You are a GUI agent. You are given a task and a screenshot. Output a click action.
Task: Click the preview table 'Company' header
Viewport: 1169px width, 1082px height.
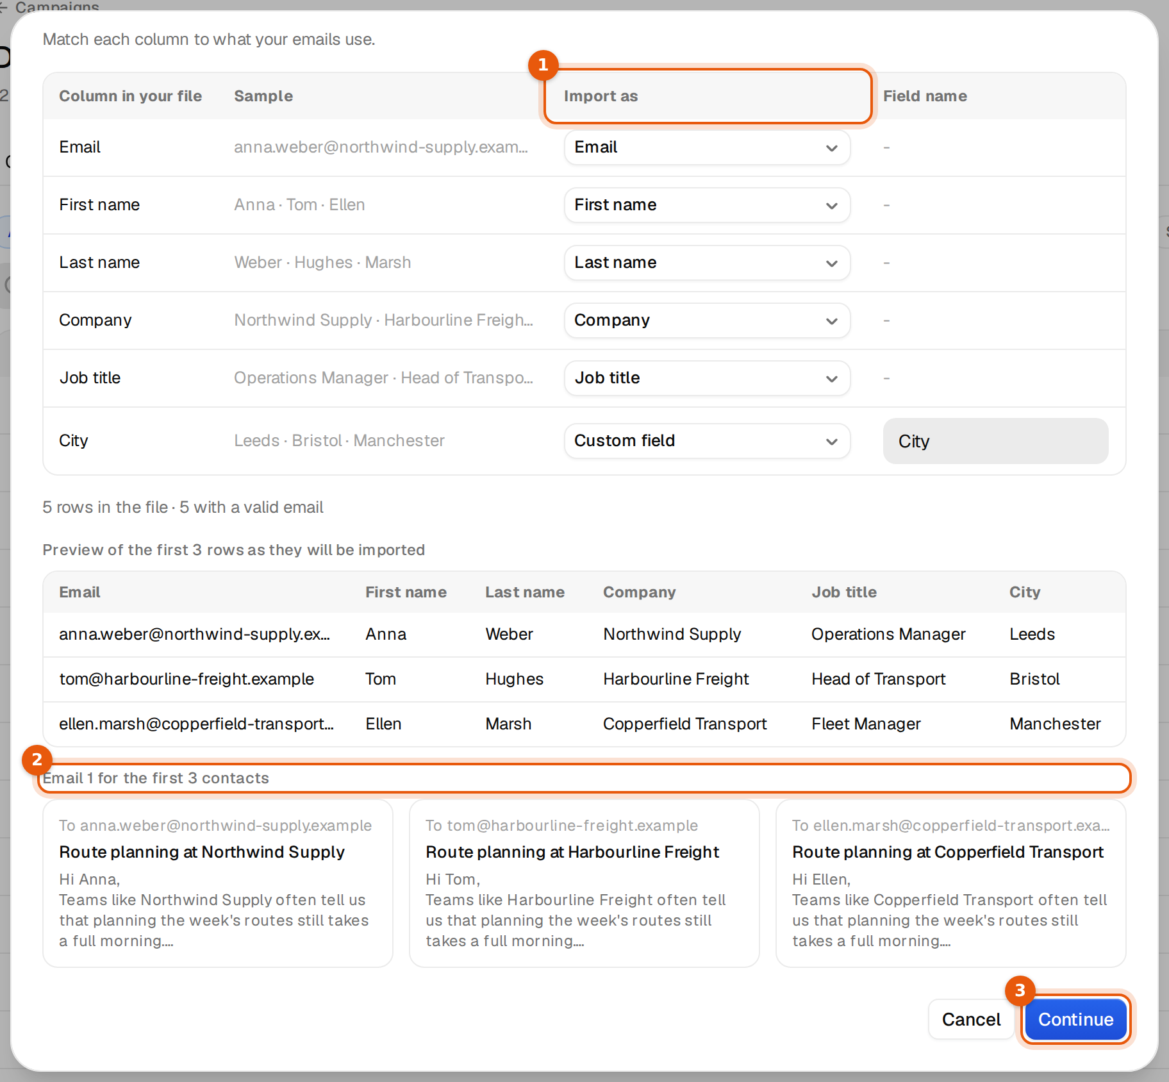(x=639, y=592)
